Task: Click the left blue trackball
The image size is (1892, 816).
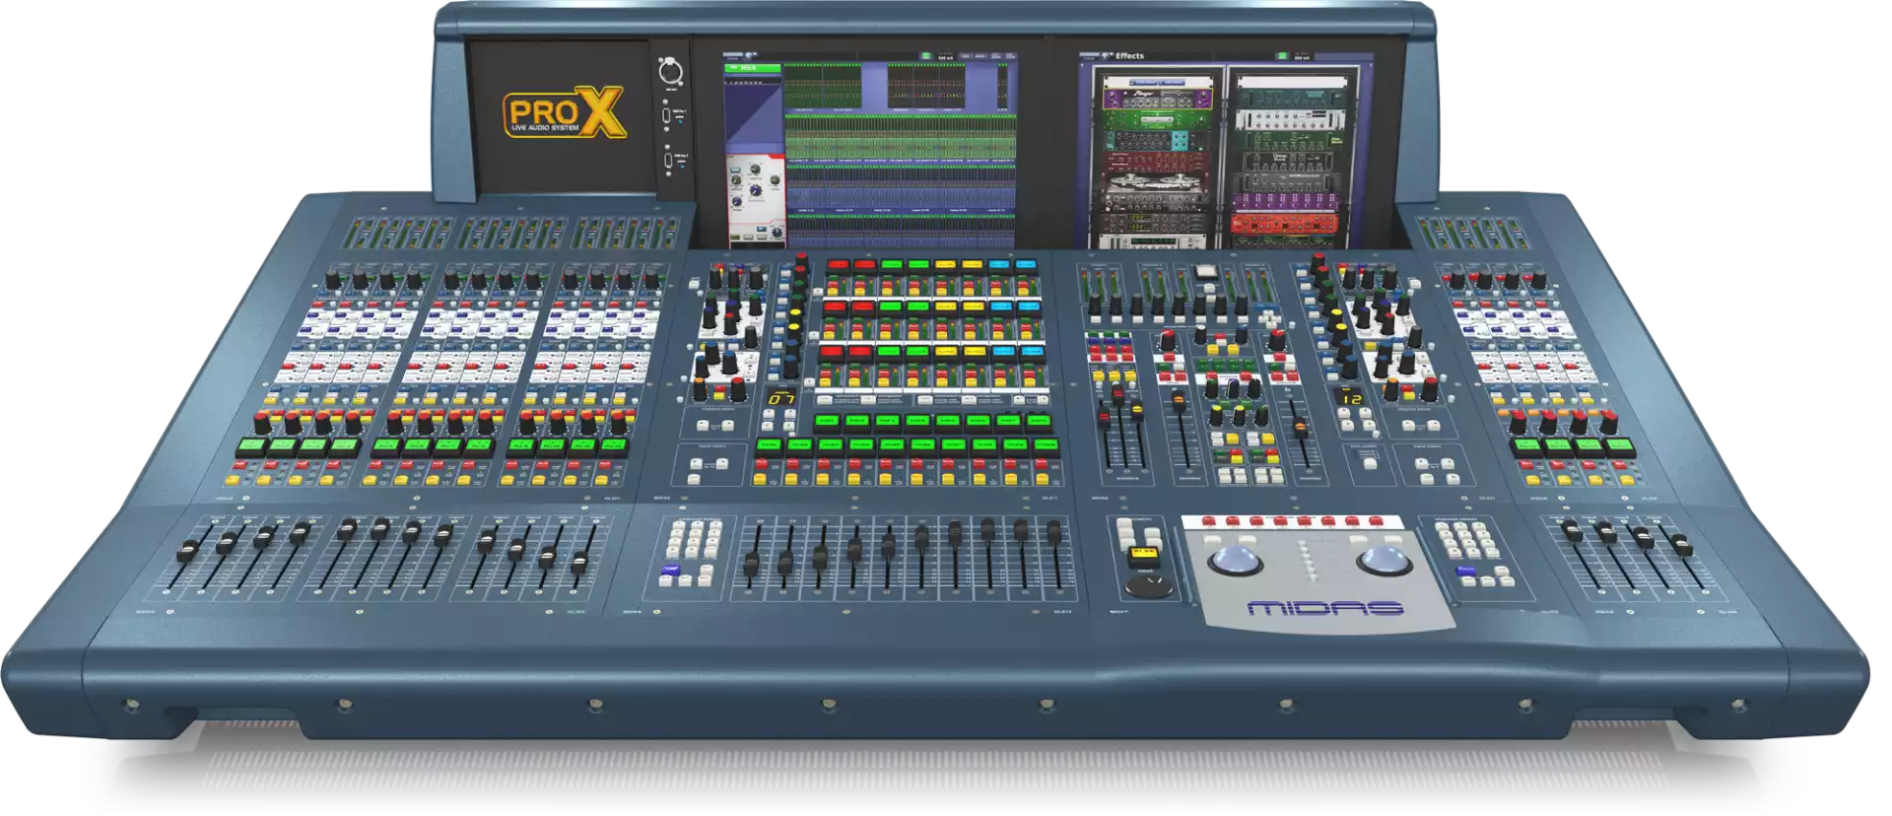Action: [1236, 563]
